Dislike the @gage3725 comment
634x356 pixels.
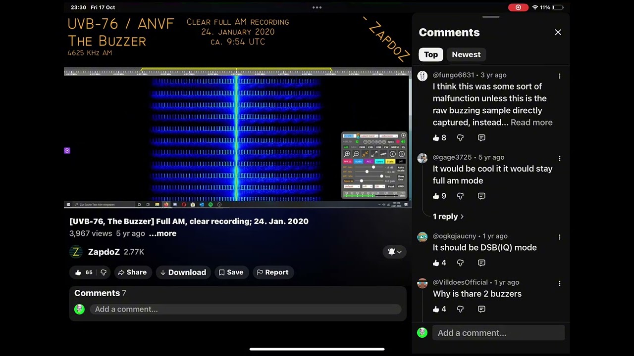(460, 196)
